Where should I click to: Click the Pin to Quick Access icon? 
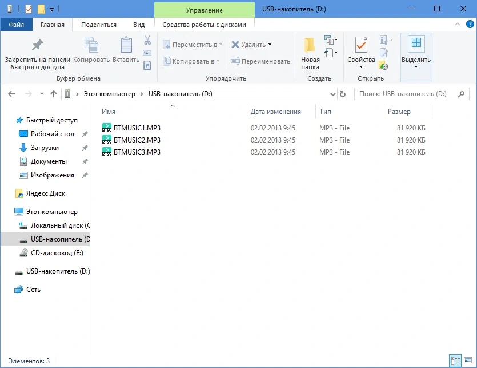(38, 45)
